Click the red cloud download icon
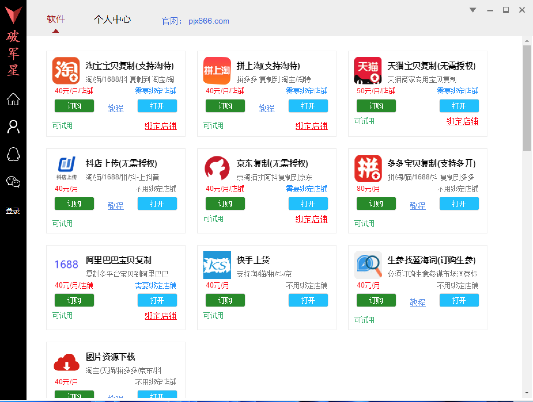 coord(67,362)
